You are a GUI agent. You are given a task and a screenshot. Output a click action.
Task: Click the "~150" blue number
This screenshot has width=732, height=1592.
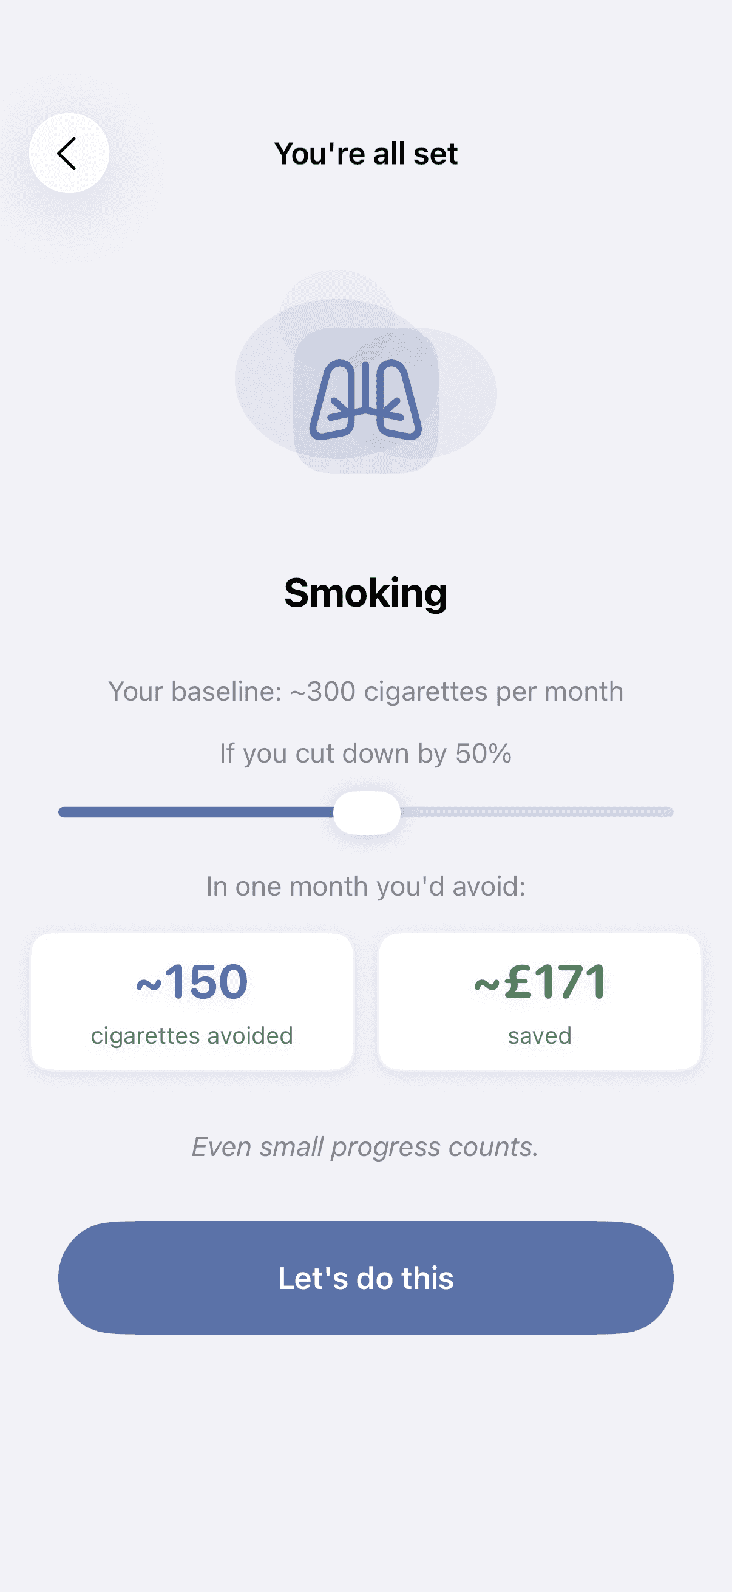191,981
